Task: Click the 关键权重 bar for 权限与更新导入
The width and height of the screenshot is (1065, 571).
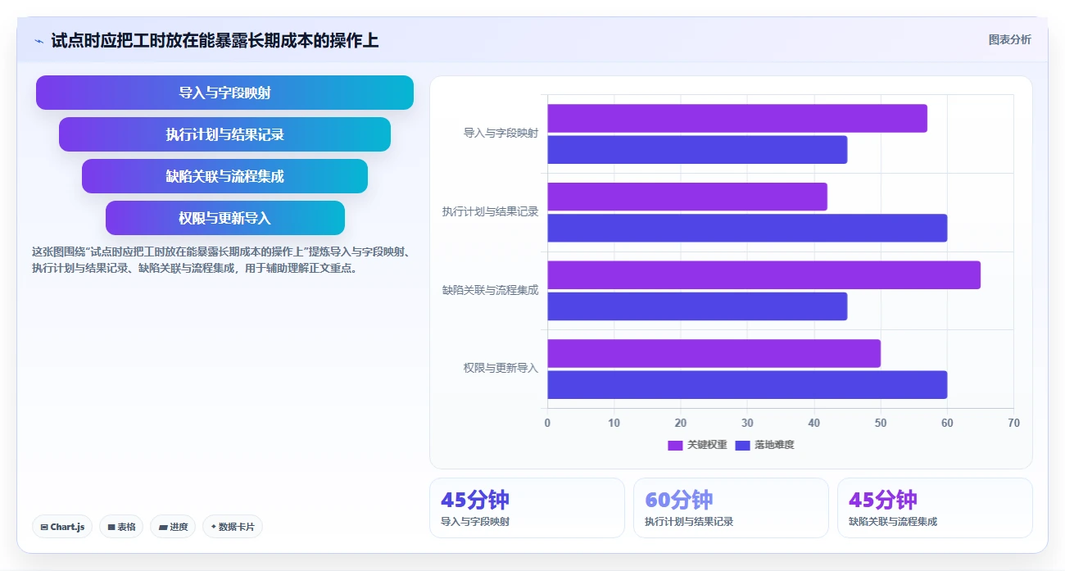Action: pyautogui.click(x=714, y=353)
